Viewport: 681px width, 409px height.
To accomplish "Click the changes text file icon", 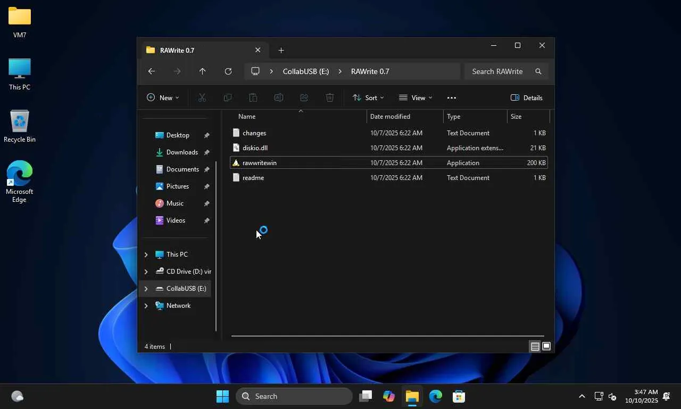I will [236, 133].
